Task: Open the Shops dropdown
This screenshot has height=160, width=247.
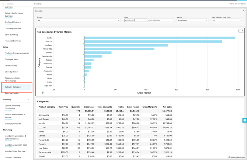Action: [79, 20]
